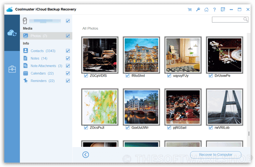
Task: Open the fRIoShnI building photo thumbnail
Action: 141,55
